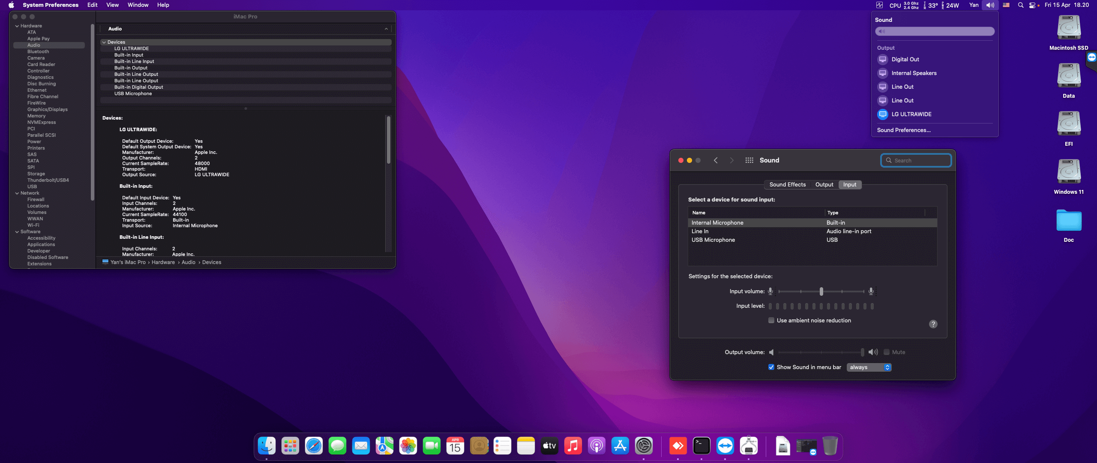1097x463 pixels.
Task: Select Line In input device row
Action: pyautogui.click(x=812, y=231)
